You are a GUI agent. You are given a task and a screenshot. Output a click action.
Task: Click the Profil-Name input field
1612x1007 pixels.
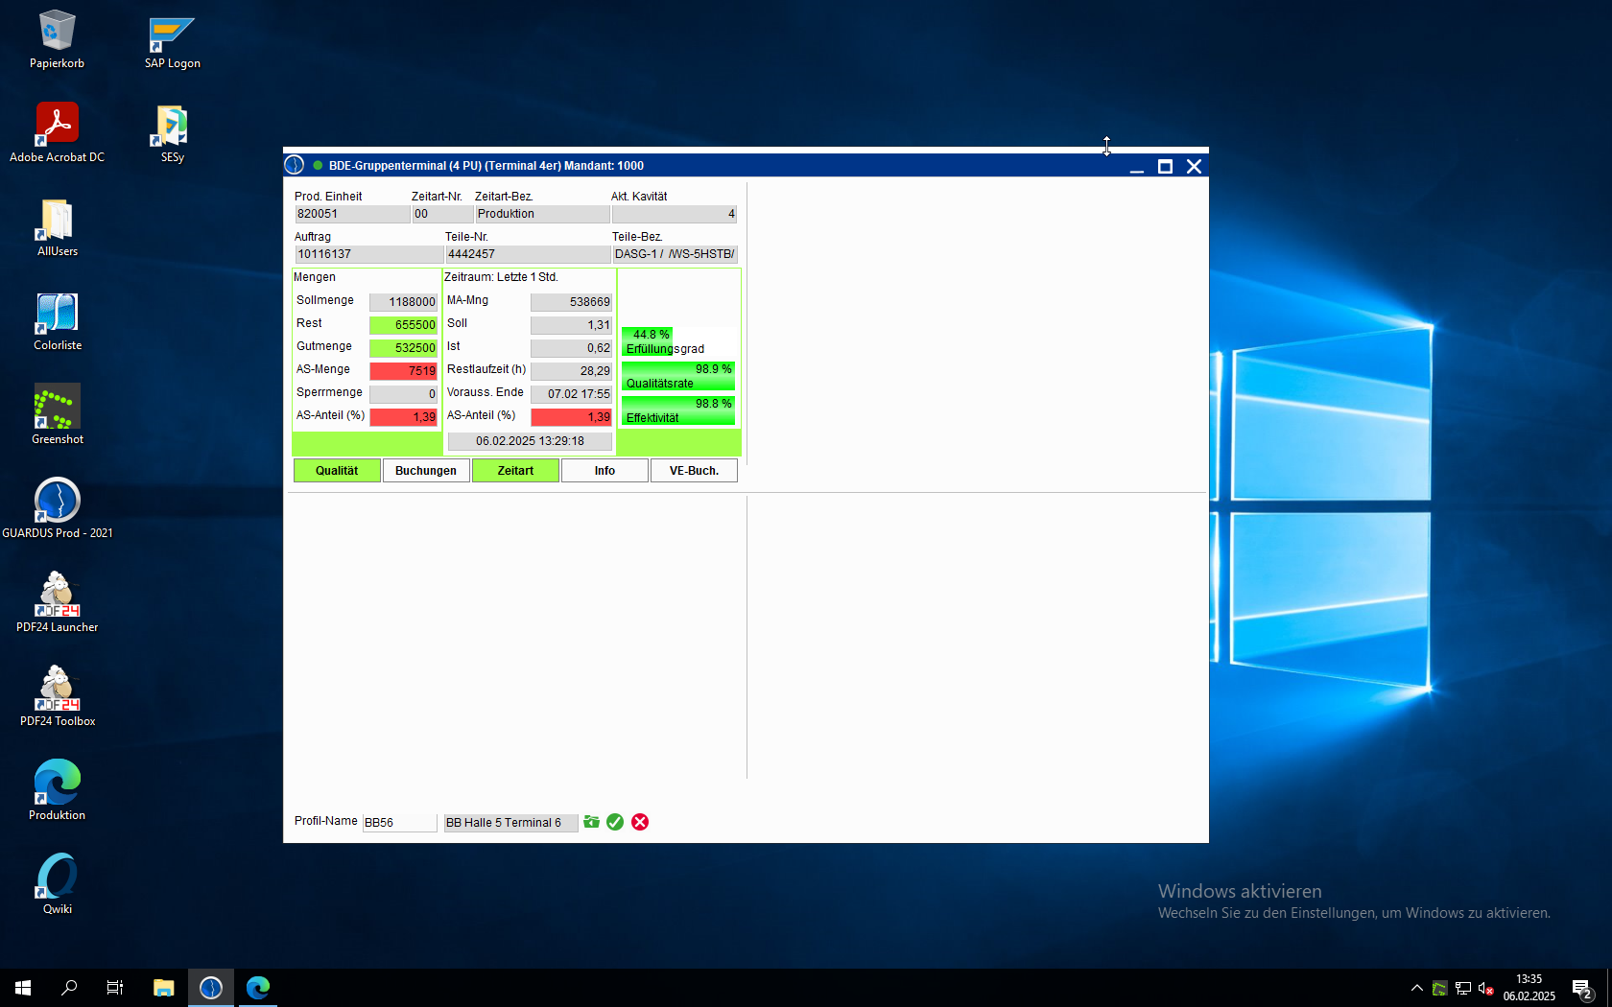[x=399, y=823]
